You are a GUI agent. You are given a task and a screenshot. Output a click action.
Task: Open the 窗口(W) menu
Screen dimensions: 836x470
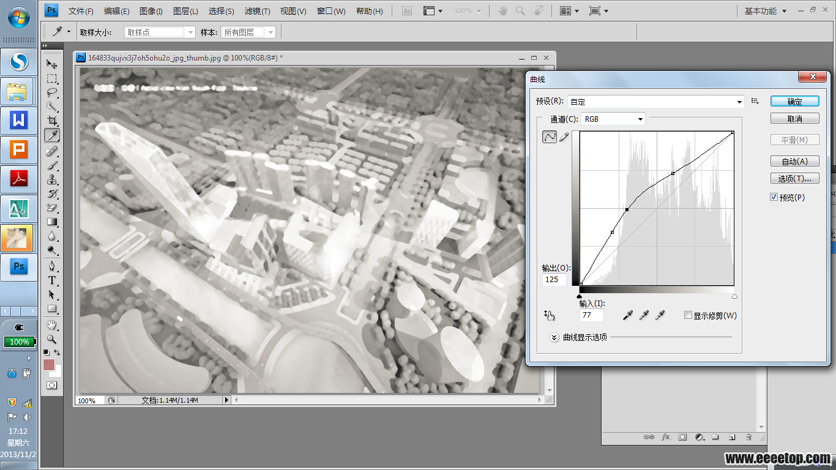[331, 11]
